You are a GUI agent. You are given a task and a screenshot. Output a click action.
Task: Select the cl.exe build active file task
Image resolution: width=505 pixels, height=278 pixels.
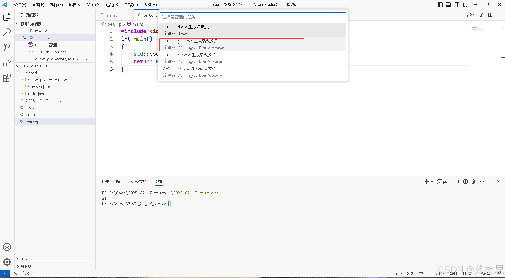coord(252,30)
